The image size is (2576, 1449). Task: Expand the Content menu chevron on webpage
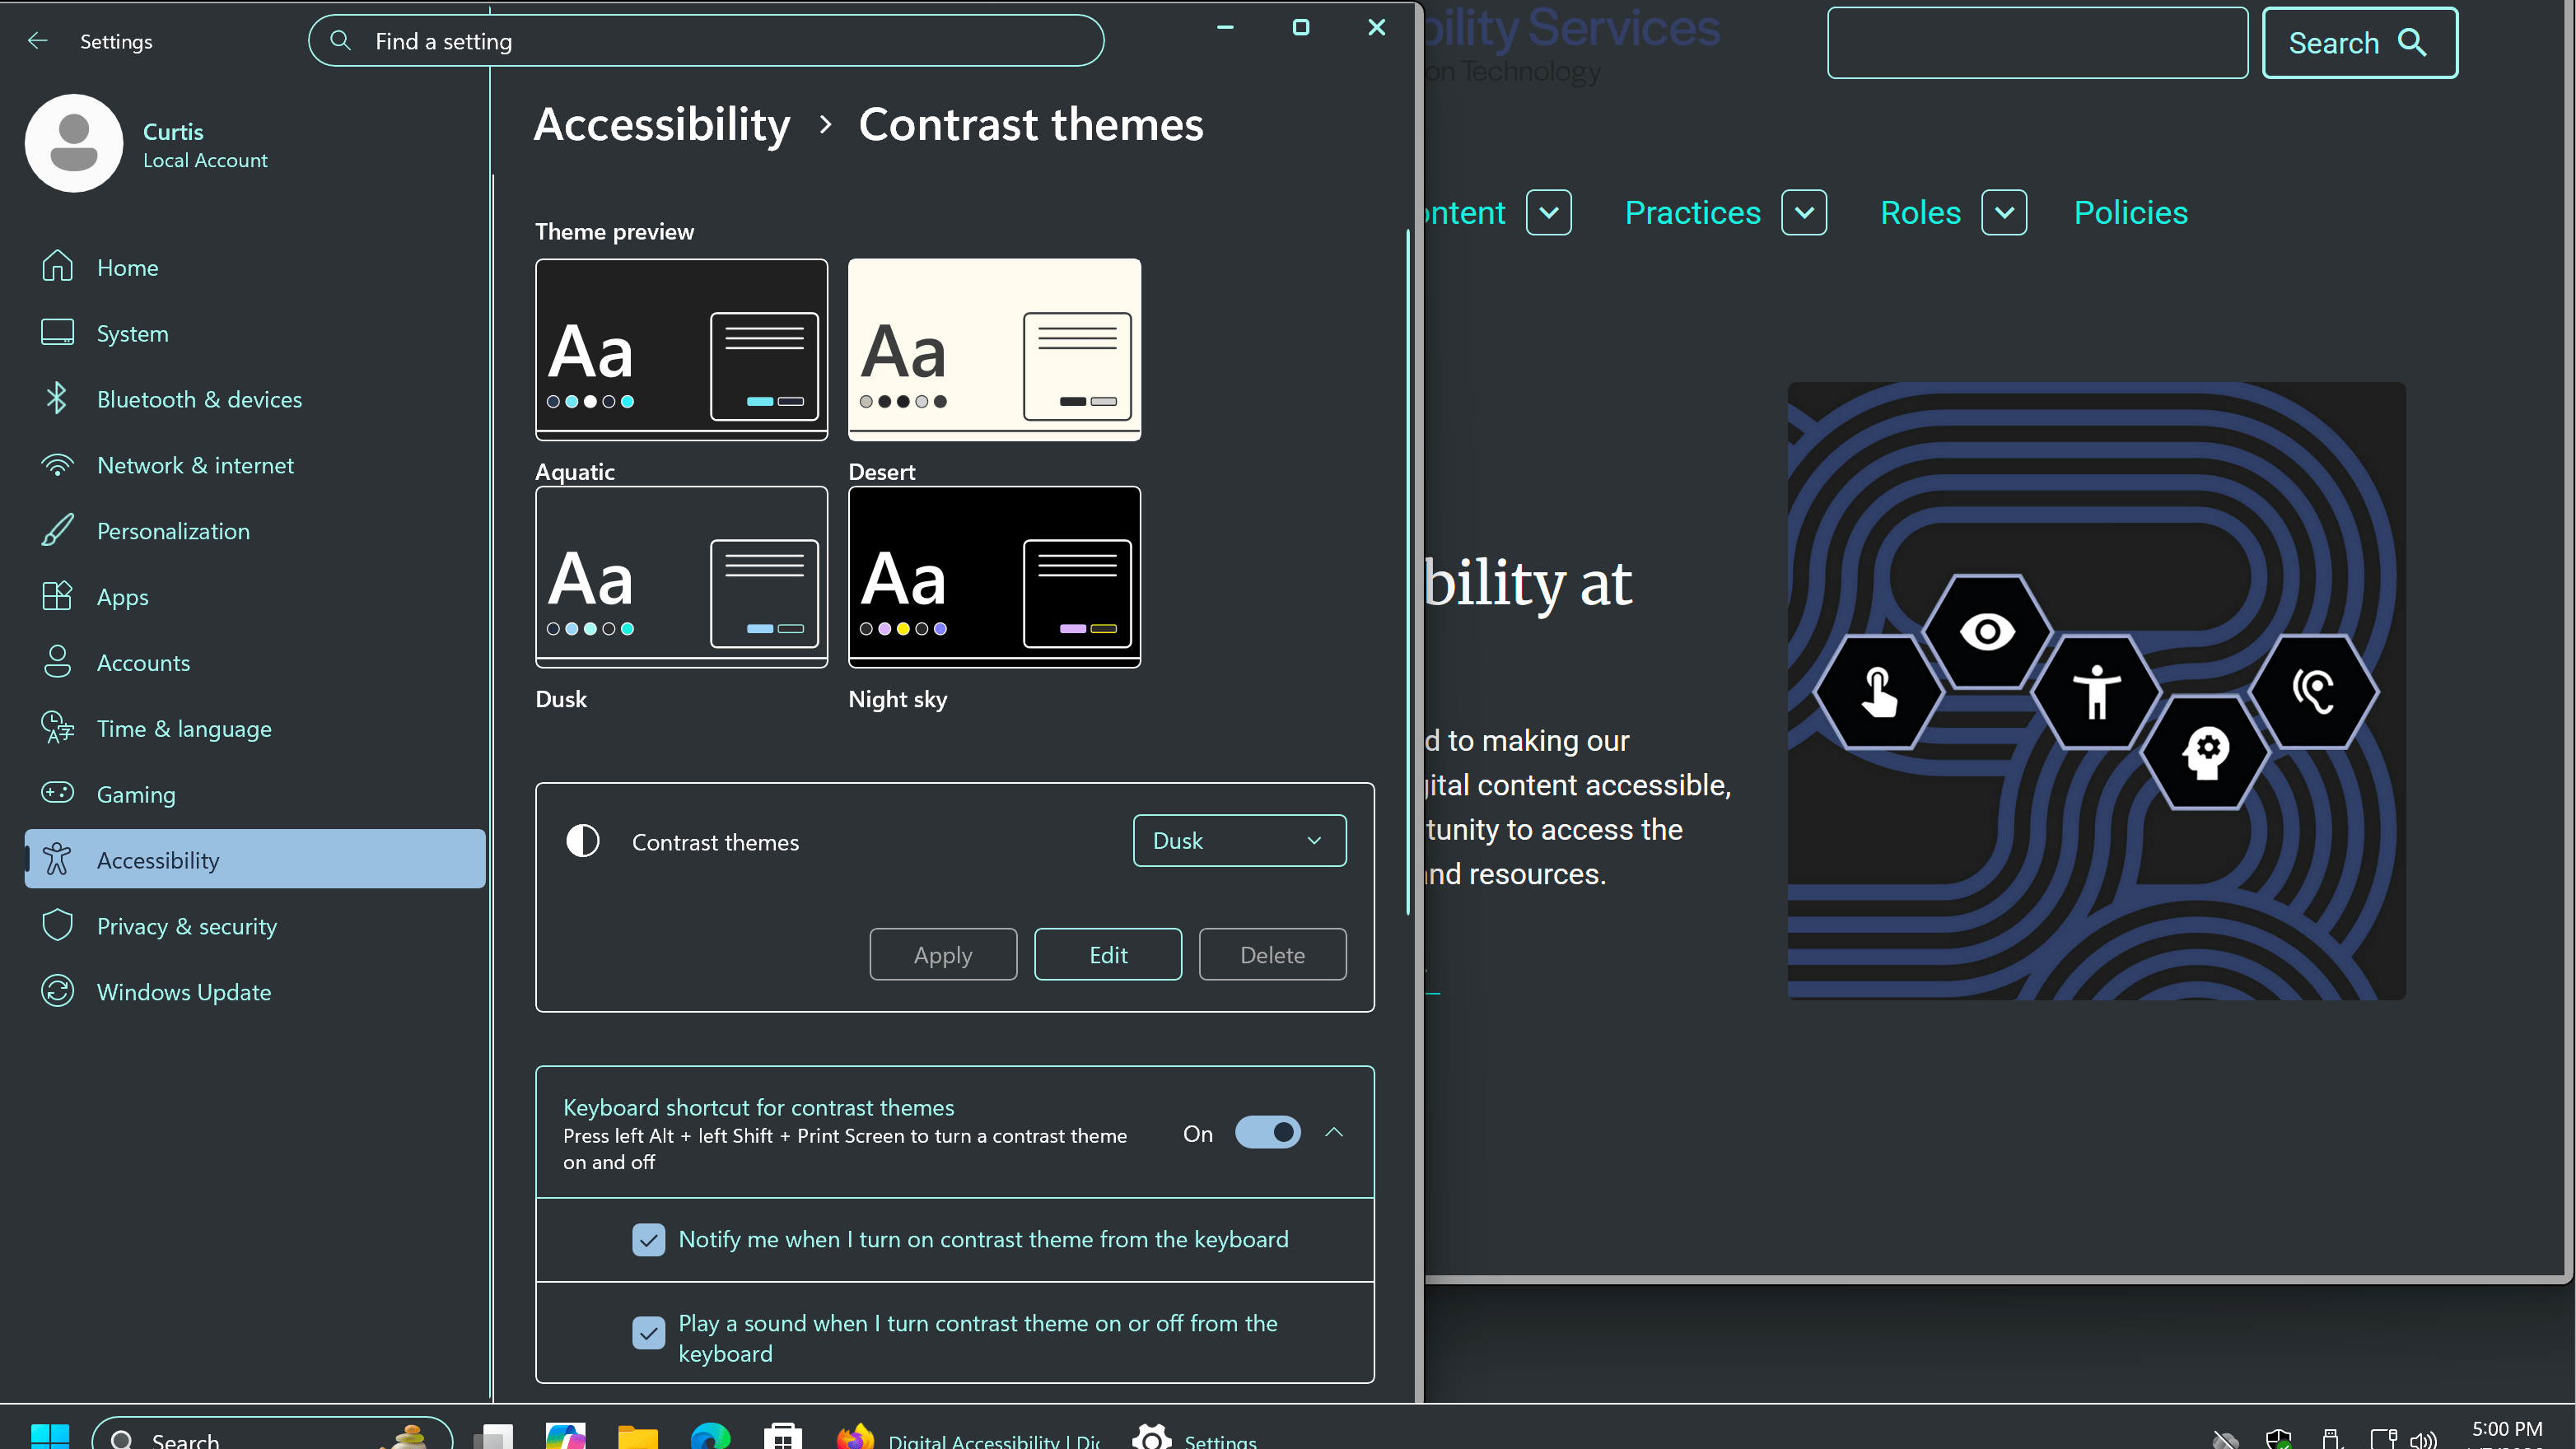[1549, 213]
